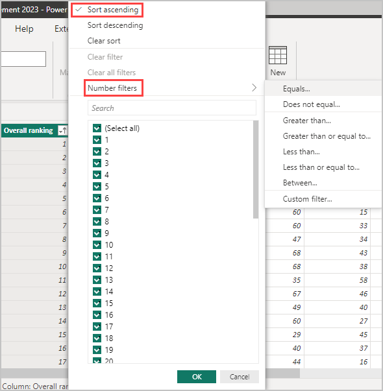The image size is (383, 391).
Task: Open the Help ribbon tab
Action: (24, 29)
